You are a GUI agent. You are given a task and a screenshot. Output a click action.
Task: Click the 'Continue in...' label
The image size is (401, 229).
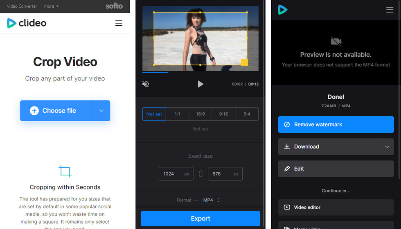336,191
